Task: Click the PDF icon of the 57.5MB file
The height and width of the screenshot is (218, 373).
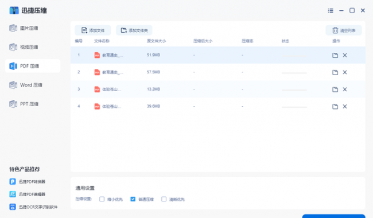Action: [x=97, y=72]
